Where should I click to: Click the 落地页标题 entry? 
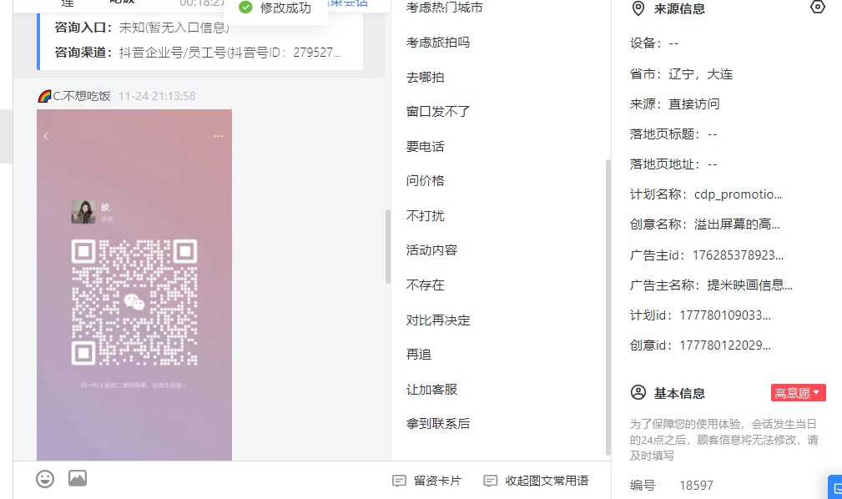[x=673, y=134]
